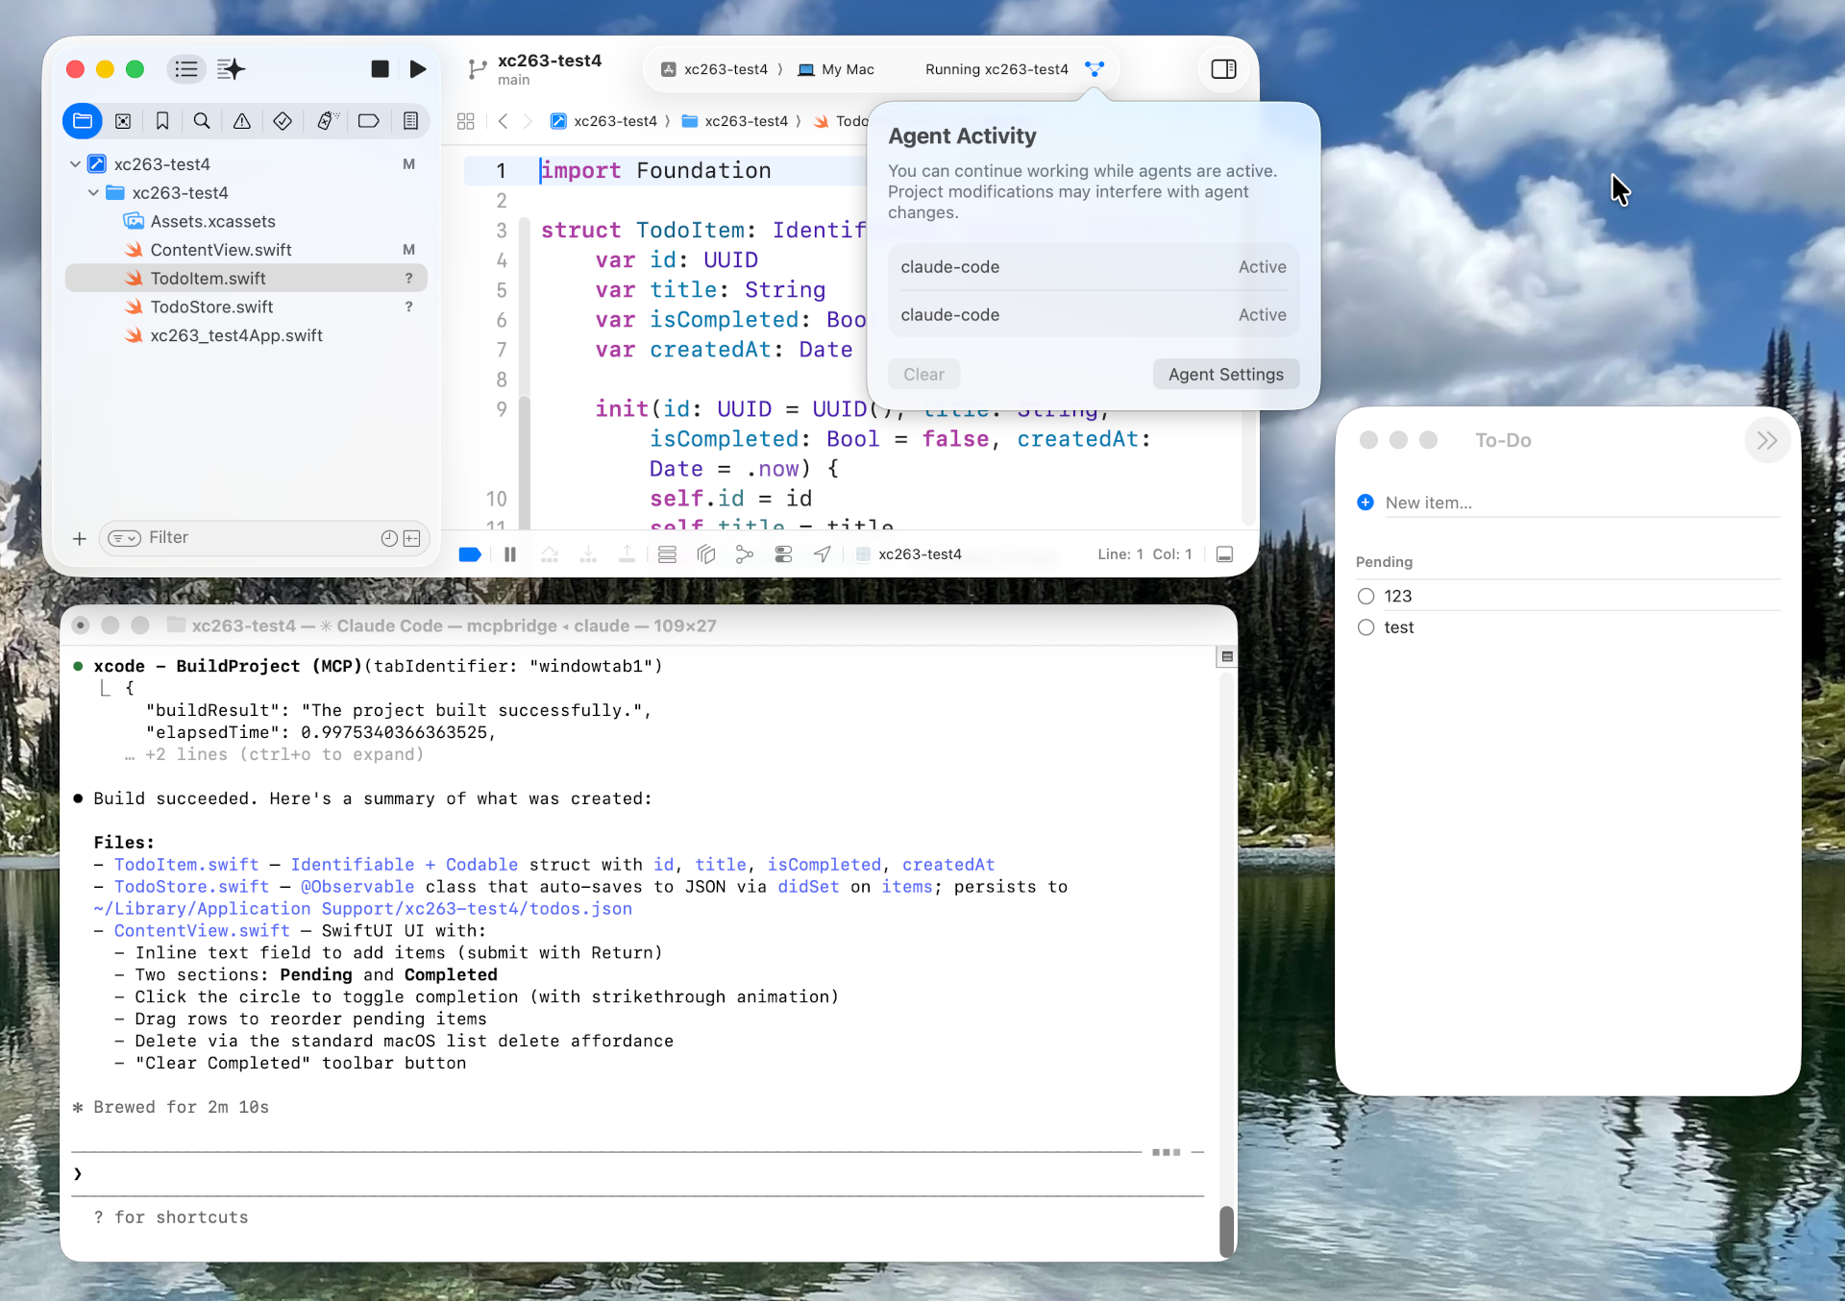Open the Debug Memory Graph icon
This screenshot has width=1845, height=1301.
coord(745,554)
